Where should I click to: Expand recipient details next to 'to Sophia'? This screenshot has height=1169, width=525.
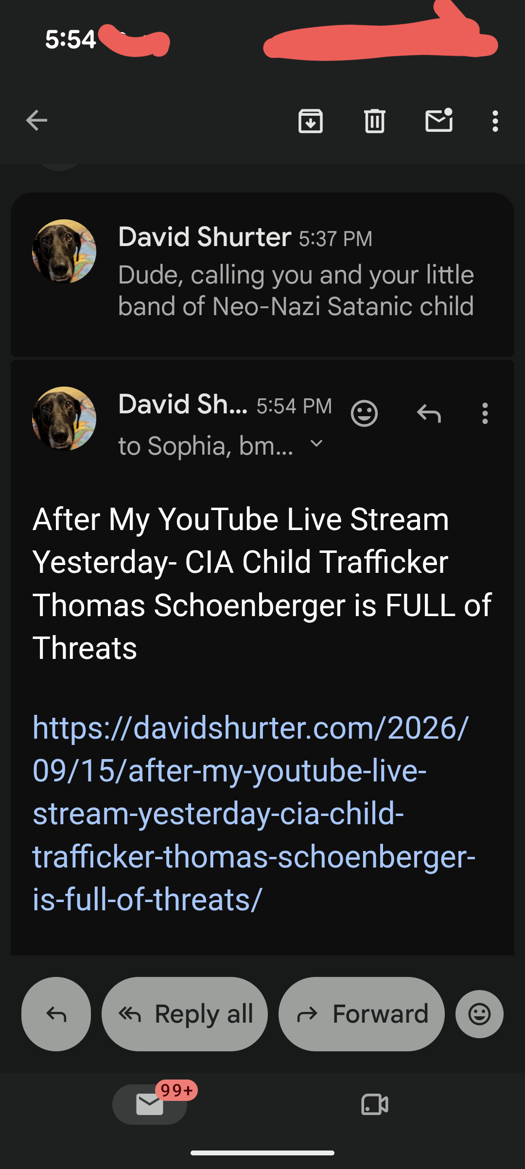point(316,443)
